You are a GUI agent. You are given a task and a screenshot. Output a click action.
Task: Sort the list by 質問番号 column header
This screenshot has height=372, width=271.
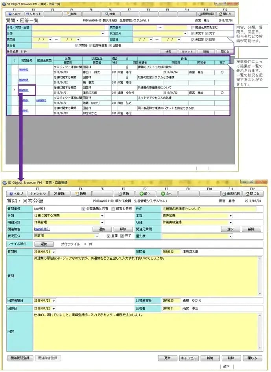[27, 60]
